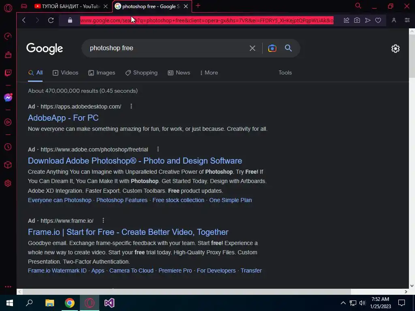415x311 pixels.
Task: Open Windows Start menu
Action: click(10, 303)
